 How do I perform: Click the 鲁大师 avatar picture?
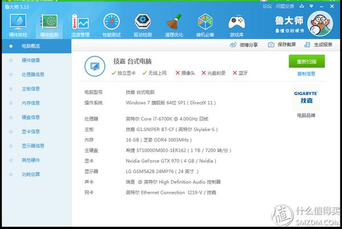(322, 23)
